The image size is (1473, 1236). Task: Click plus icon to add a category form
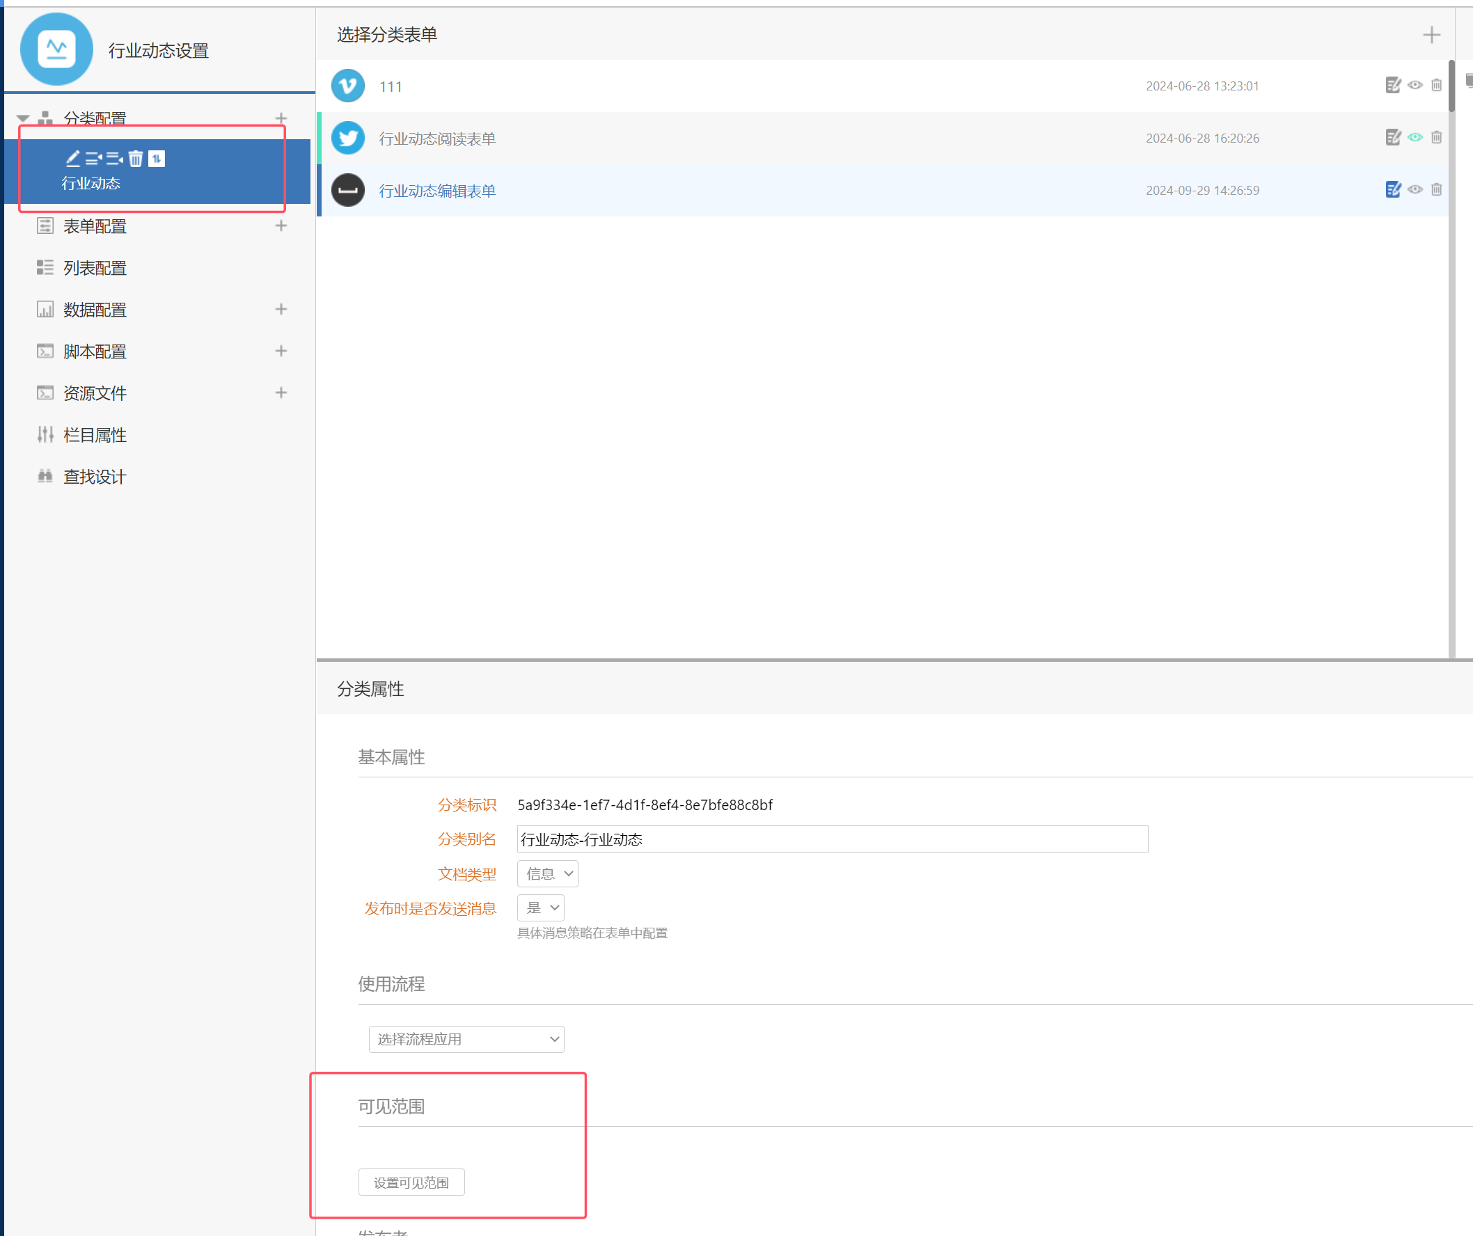coord(1432,35)
